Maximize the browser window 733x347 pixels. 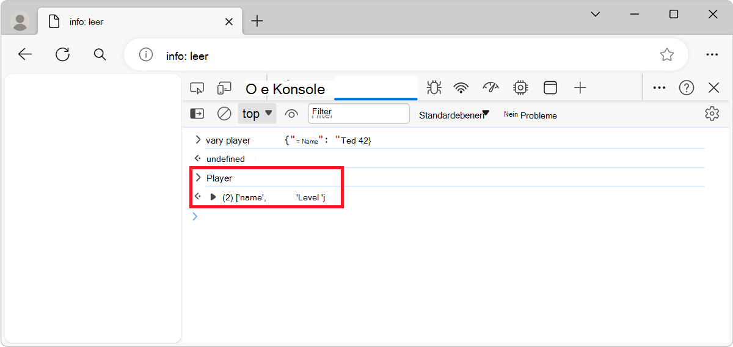point(674,14)
